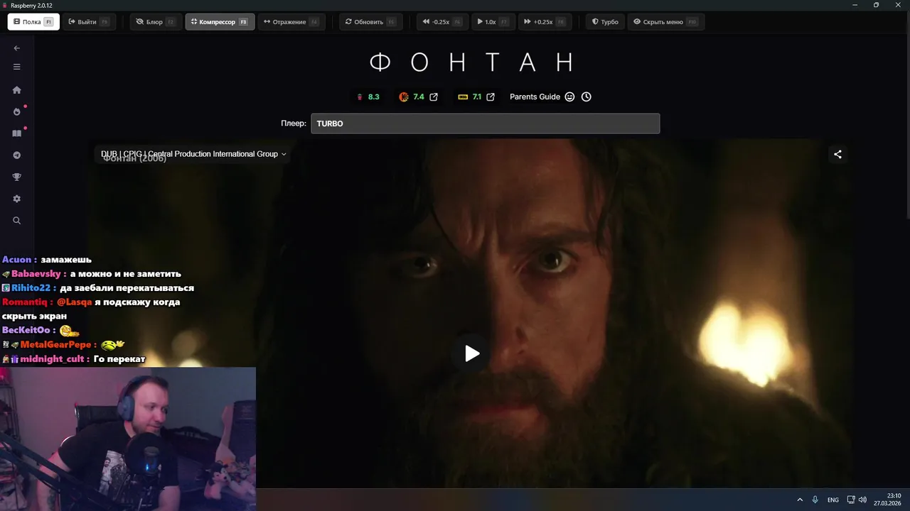Click the clock icon by Parents Guide

(587, 97)
